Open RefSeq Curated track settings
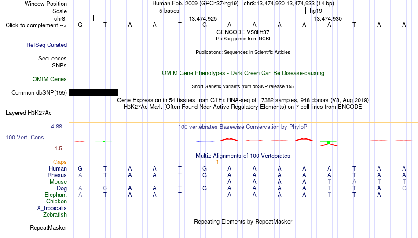 point(47,45)
